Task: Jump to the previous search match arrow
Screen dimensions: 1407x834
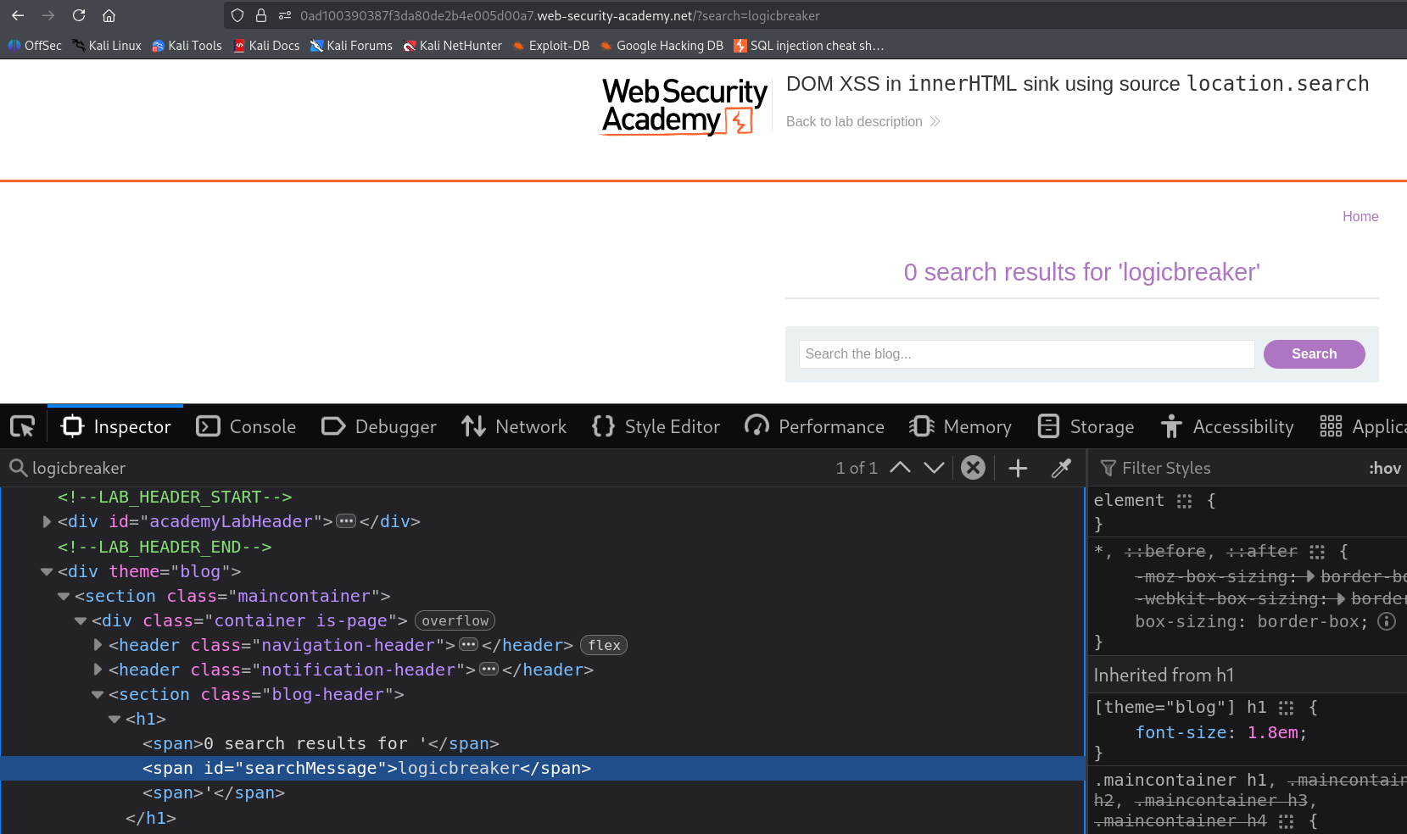Action: pos(900,467)
